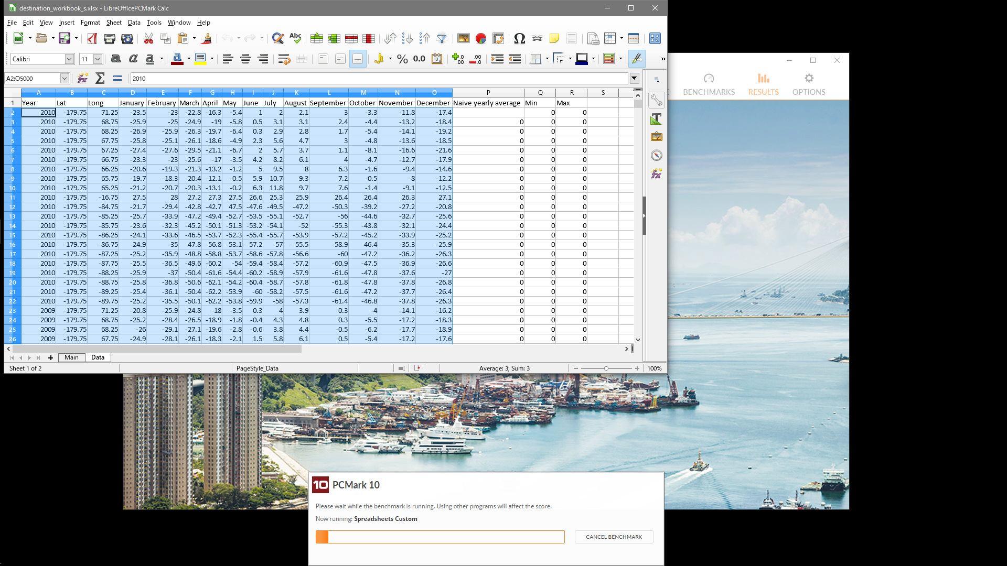Click the CANCEL BENCHMARK button
This screenshot has width=1007, height=566.
tap(614, 537)
